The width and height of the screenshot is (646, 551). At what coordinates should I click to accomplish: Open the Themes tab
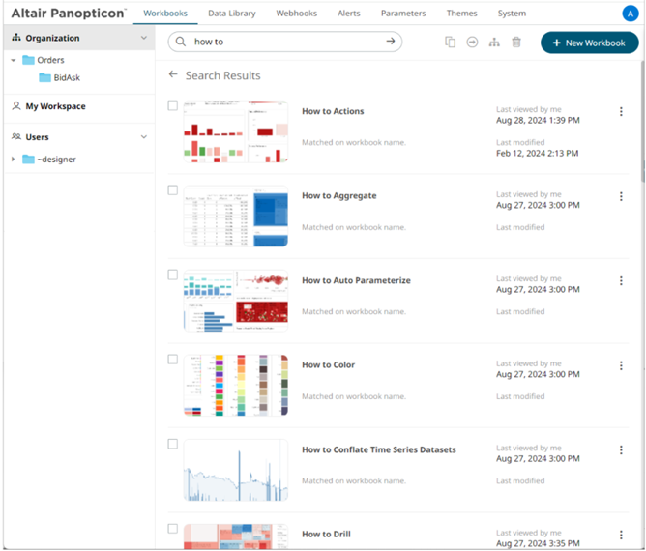click(461, 14)
